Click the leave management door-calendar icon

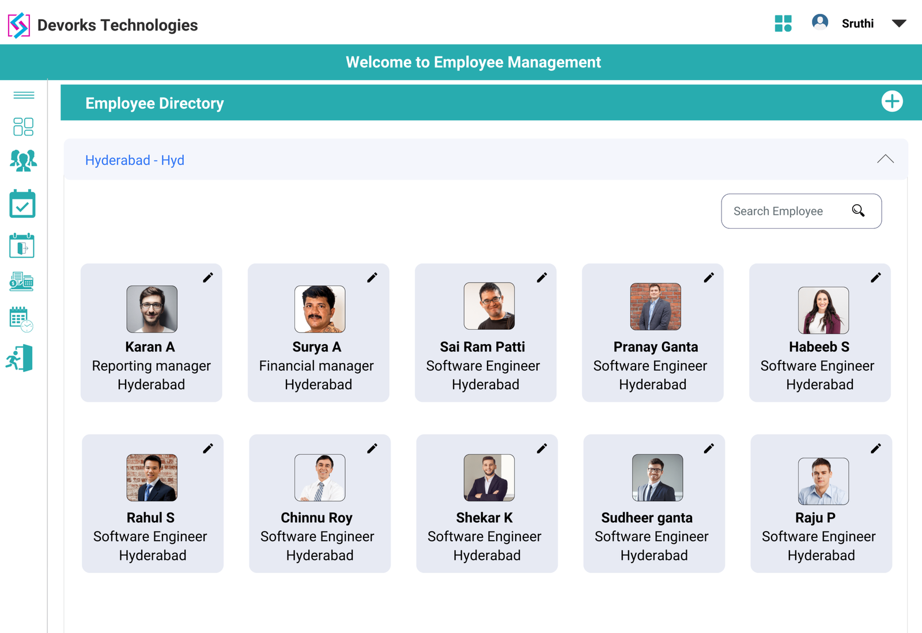(x=22, y=245)
